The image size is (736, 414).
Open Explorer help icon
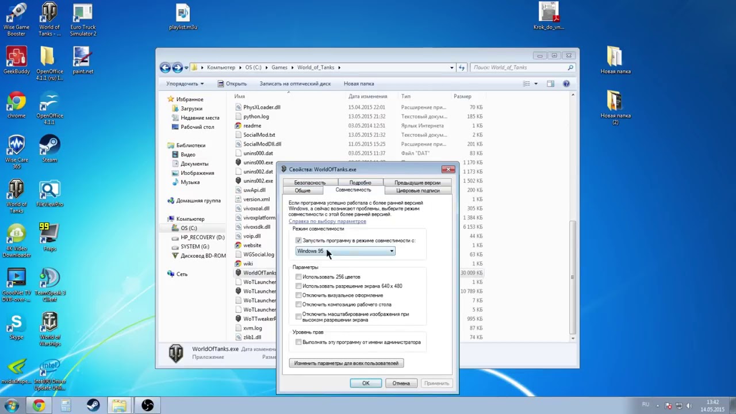566,83
